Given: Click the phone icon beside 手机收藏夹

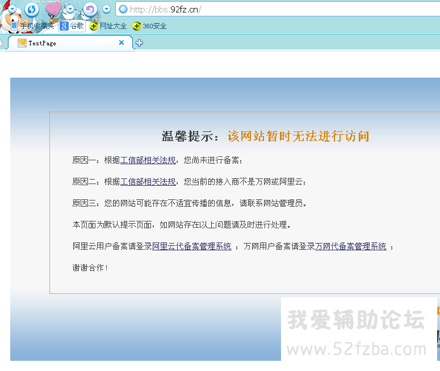Looking at the screenshot, I should click(14, 26).
